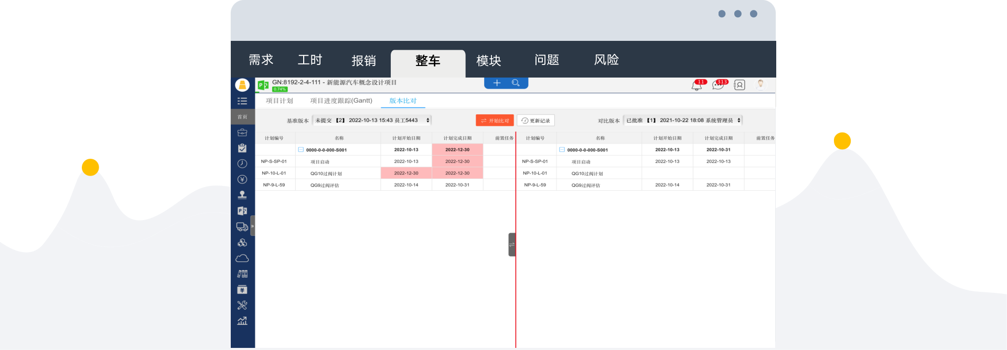The image size is (1007, 350).
Task: Open the chart statistics icon in sidebar
Action: [242, 321]
